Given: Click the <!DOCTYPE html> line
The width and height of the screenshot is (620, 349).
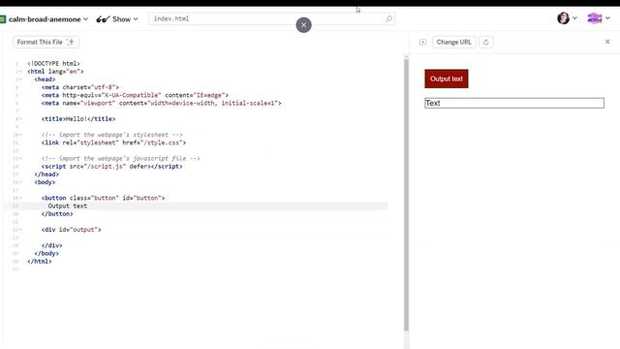Looking at the screenshot, I should pyautogui.click(x=53, y=63).
